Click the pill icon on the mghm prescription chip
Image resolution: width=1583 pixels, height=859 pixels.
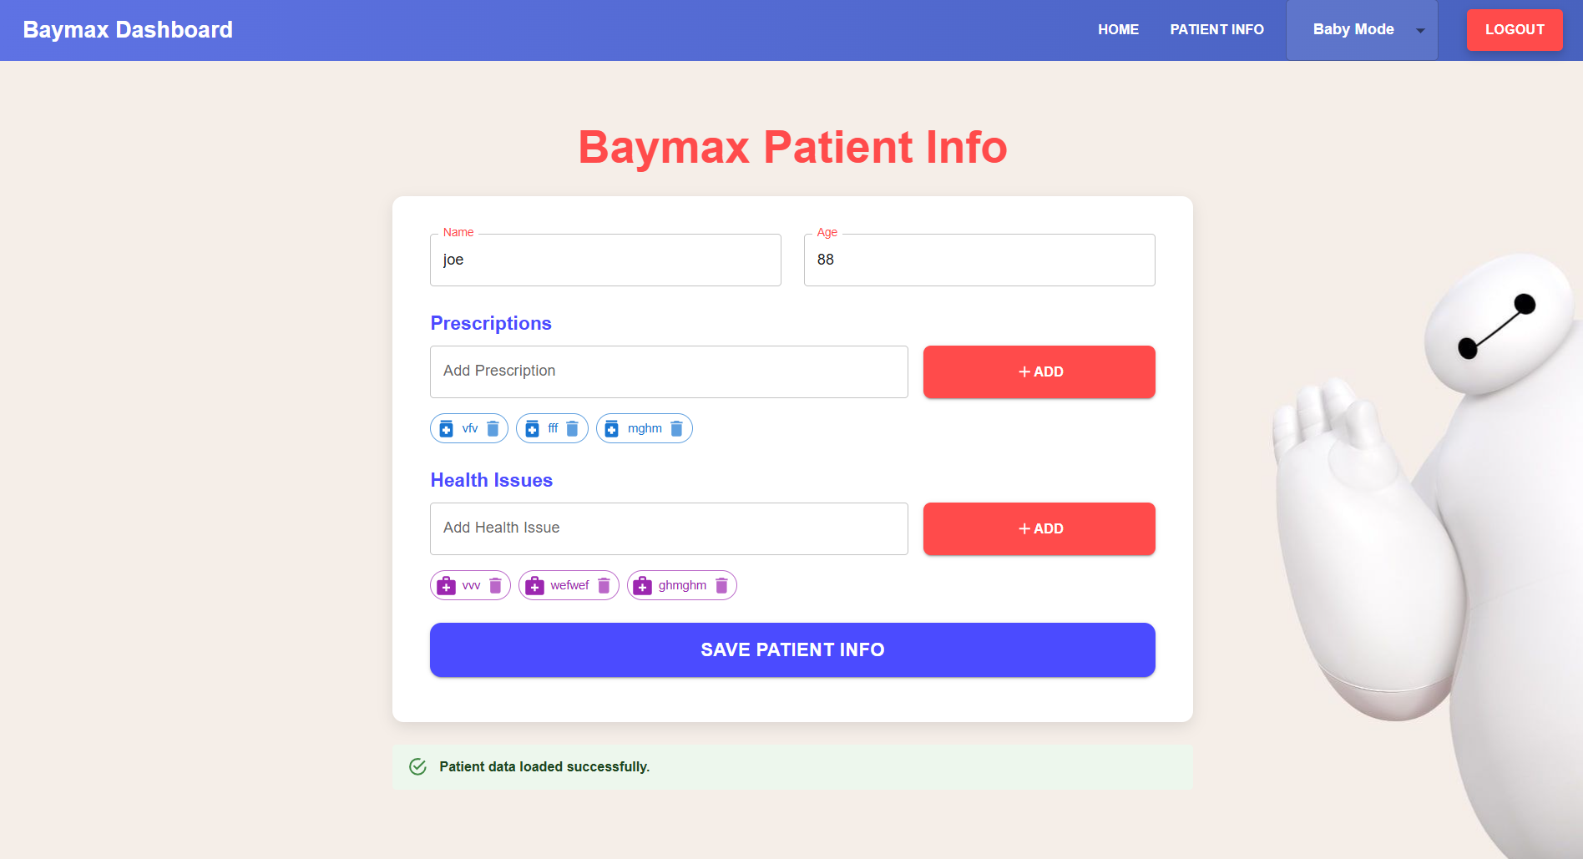pyautogui.click(x=613, y=428)
